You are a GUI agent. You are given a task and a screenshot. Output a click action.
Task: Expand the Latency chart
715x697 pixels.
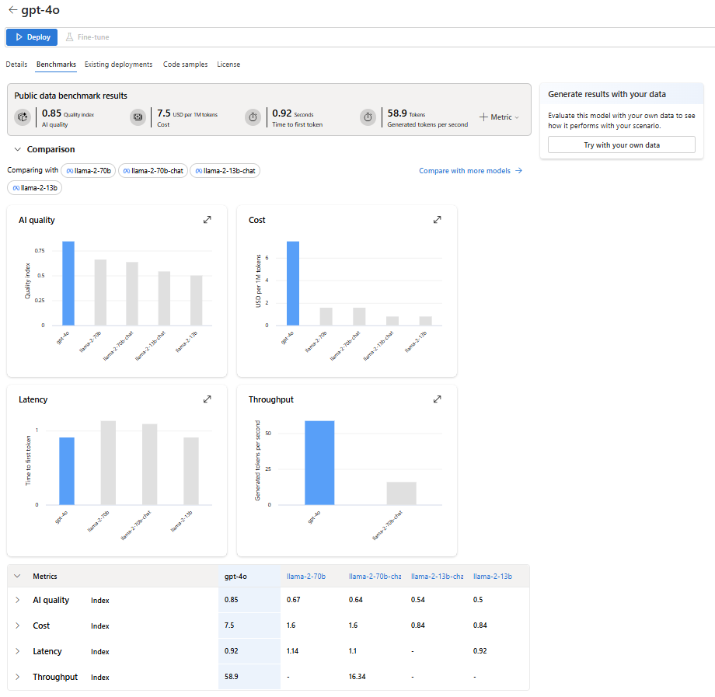(x=207, y=399)
